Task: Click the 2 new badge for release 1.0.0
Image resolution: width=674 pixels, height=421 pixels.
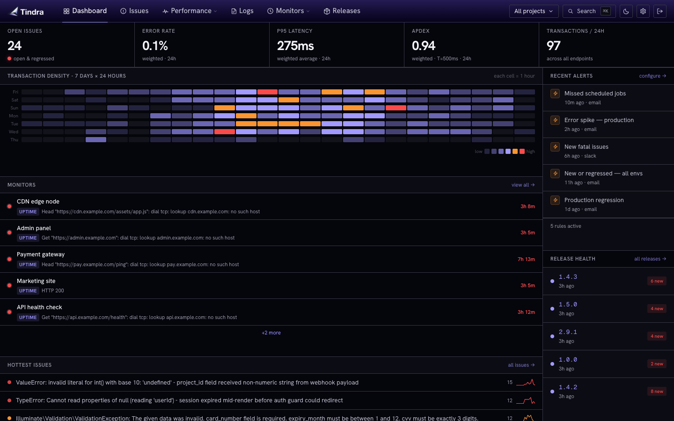Action: [657, 364]
